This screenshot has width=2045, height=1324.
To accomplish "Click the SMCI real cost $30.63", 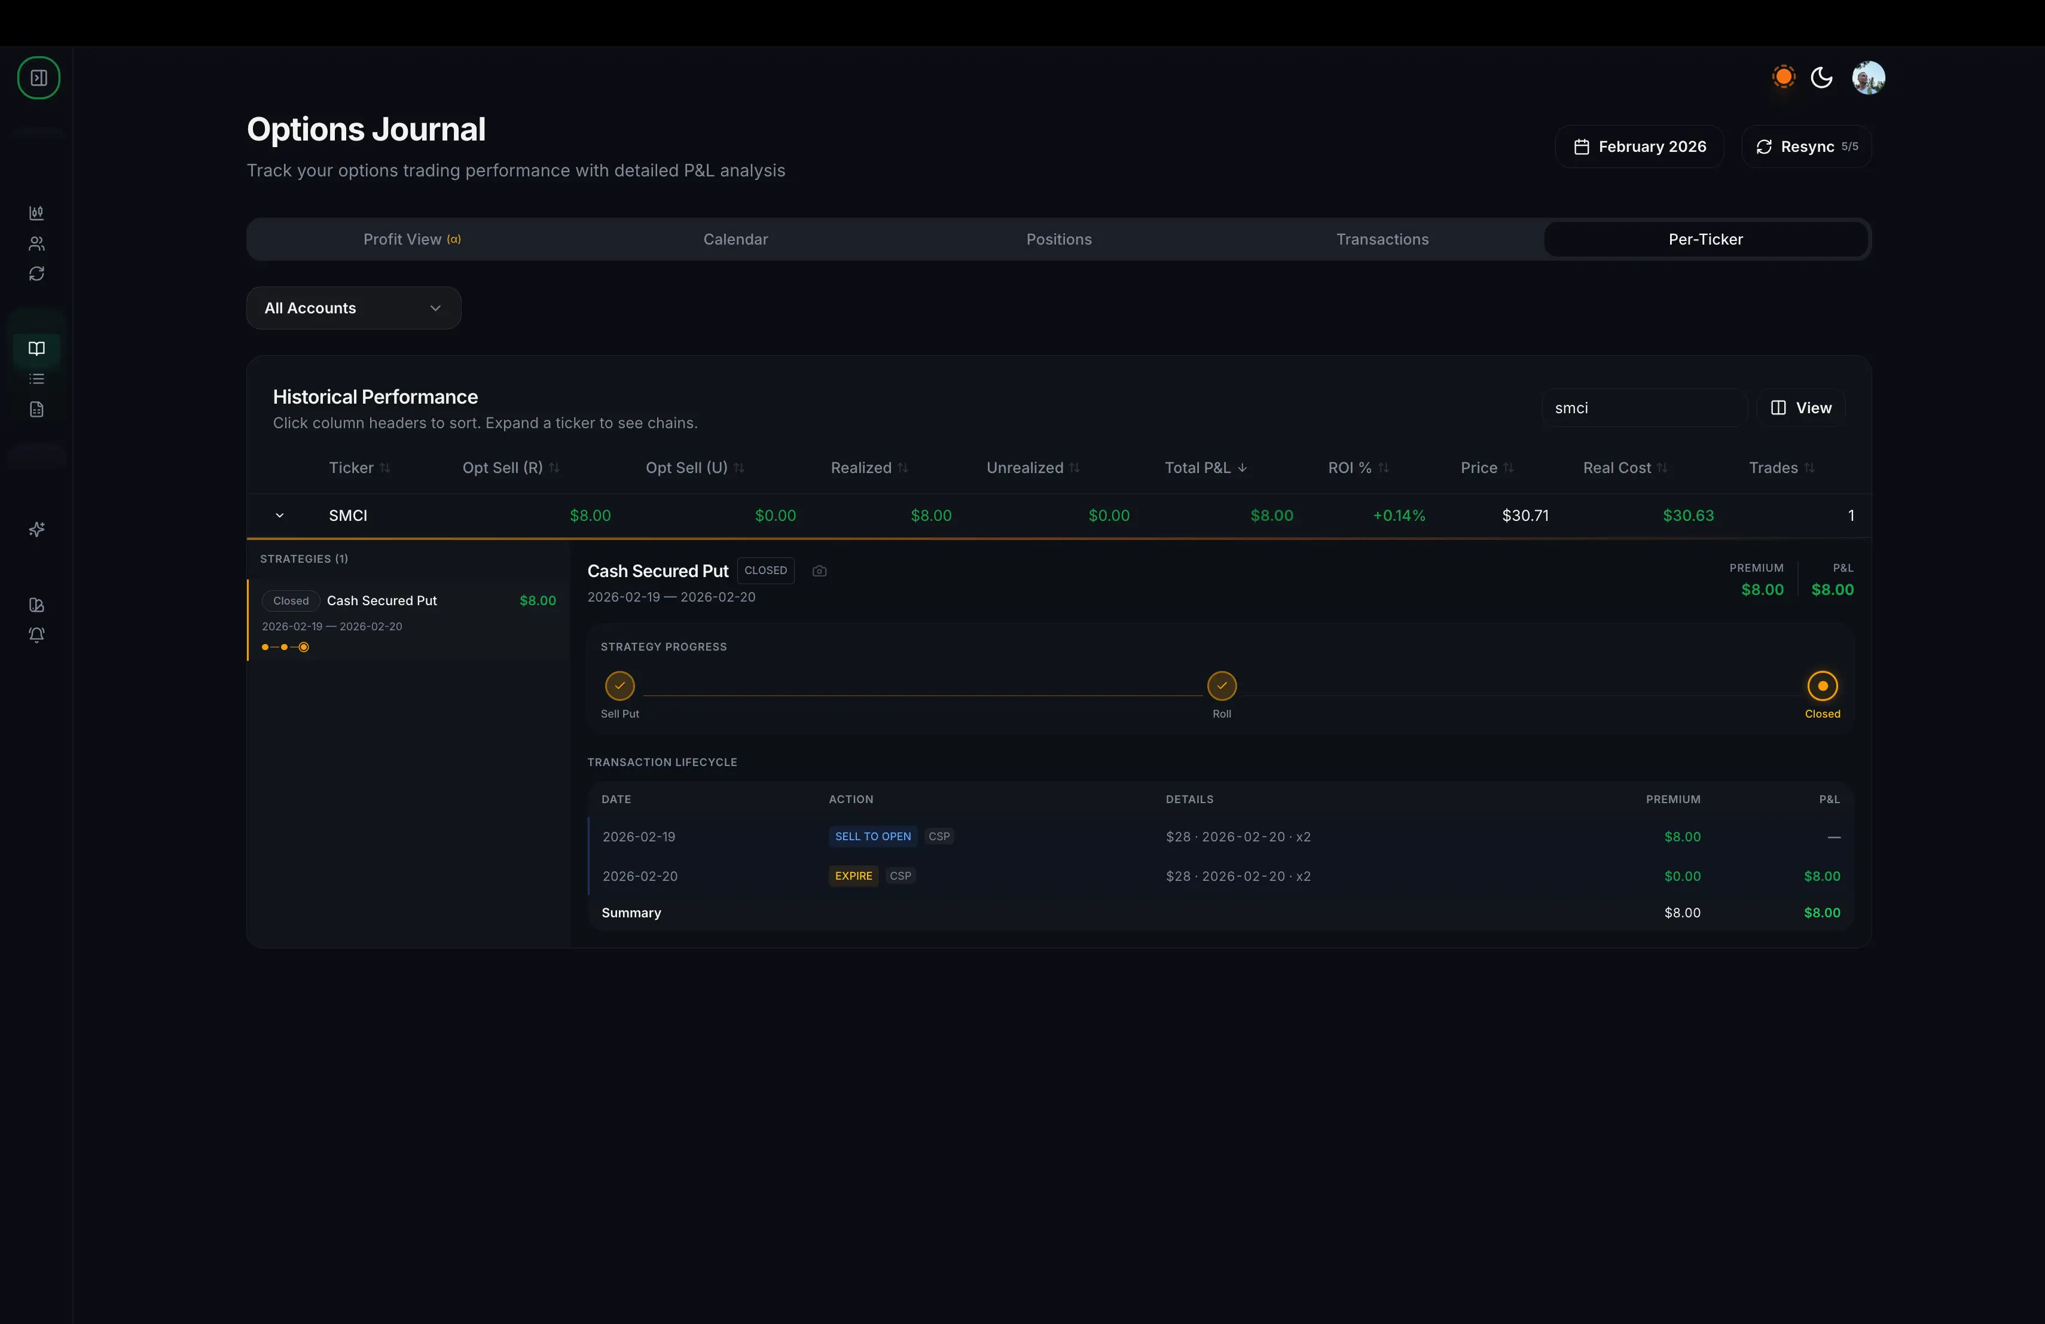I will pos(1689,515).
